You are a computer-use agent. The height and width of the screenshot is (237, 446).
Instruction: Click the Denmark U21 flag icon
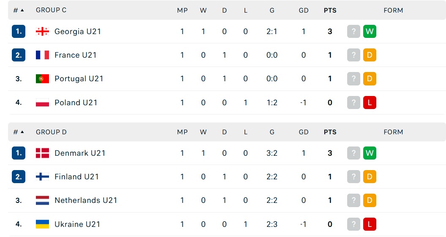(x=42, y=153)
